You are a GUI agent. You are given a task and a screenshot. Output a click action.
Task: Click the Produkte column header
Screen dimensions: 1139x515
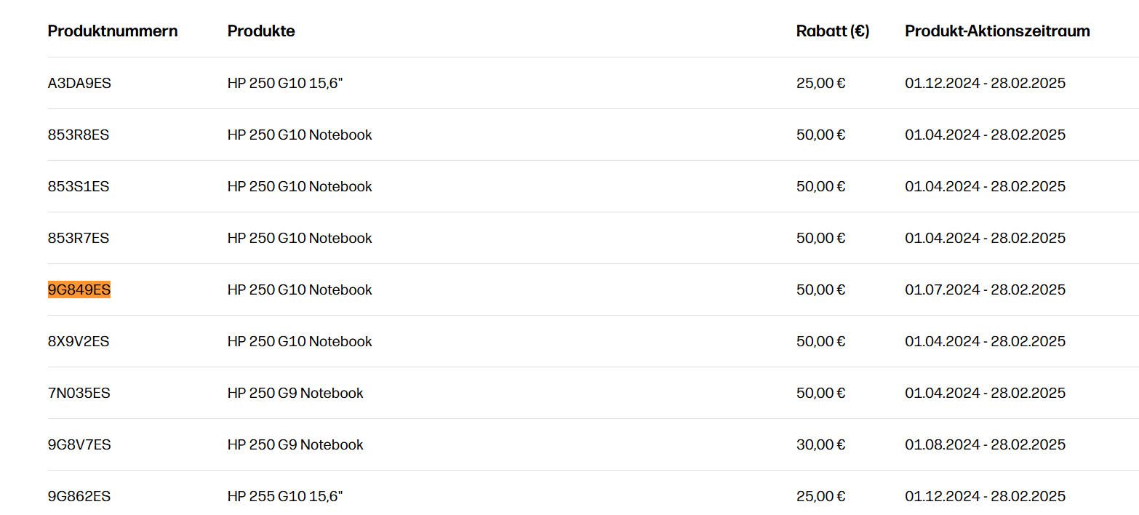click(x=261, y=31)
